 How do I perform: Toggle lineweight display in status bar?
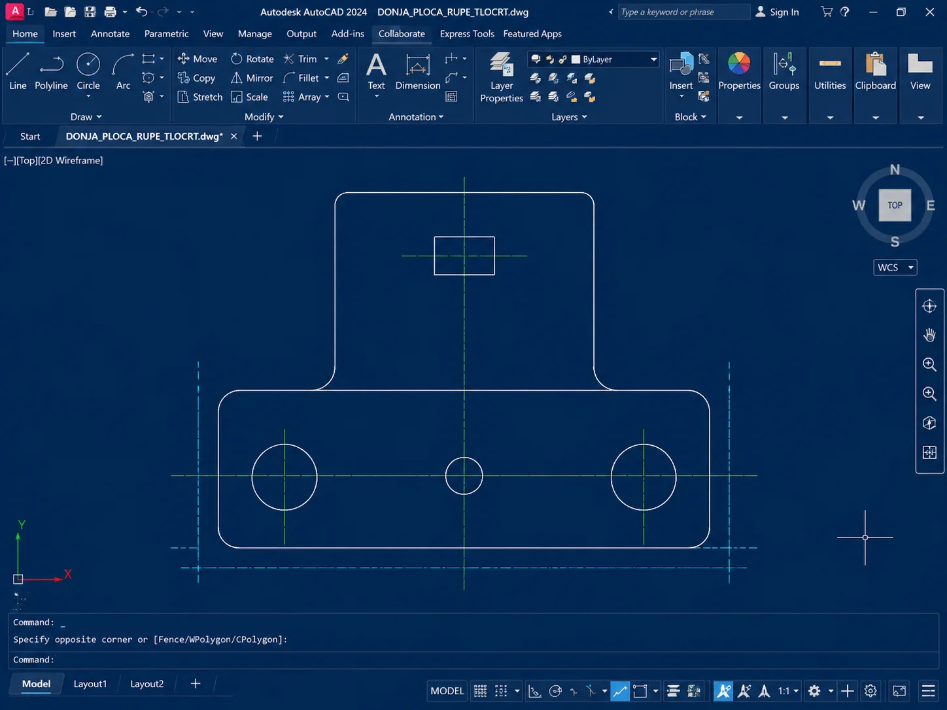coord(673,691)
